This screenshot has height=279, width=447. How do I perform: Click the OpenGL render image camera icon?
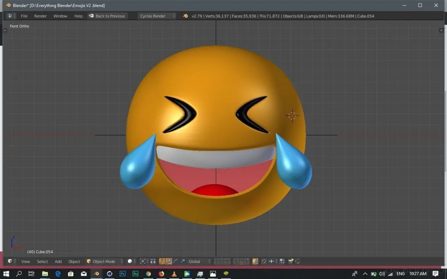[x=291, y=262]
